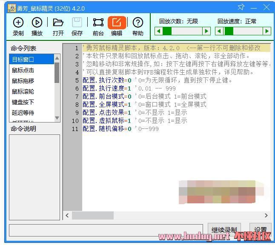Click the 继续录制 button
Viewport: 275px width, 245px height.
224,230
